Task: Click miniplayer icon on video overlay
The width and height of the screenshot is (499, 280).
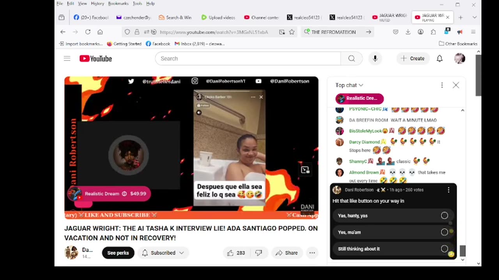Action: (305, 170)
